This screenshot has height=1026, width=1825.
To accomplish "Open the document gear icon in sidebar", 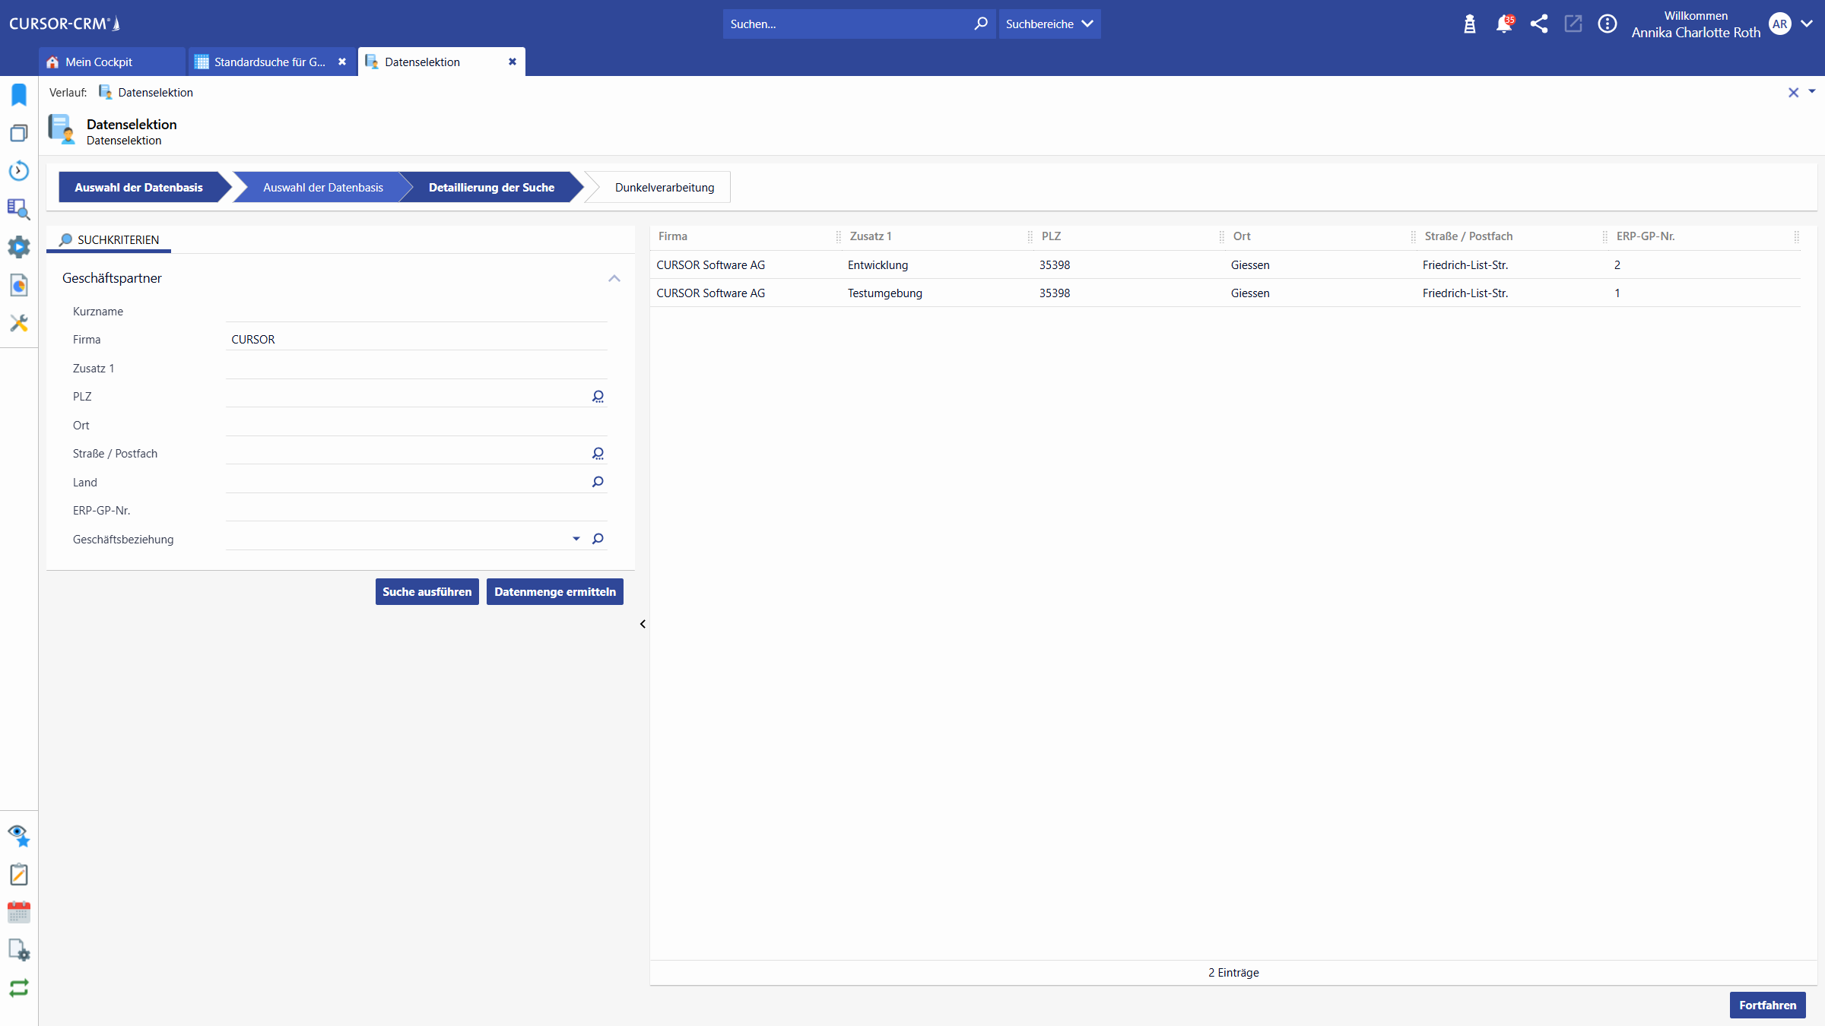I will pyautogui.click(x=19, y=950).
